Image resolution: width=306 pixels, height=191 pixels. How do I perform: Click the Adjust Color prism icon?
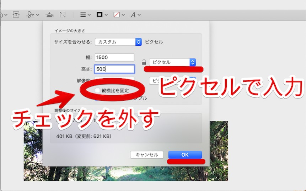tap(49, 15)
